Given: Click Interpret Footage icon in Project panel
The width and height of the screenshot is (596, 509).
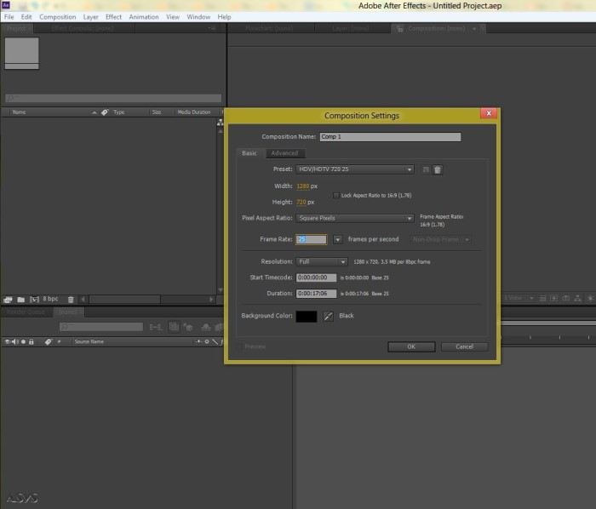Looking at the screenshot, I should 8,300.
